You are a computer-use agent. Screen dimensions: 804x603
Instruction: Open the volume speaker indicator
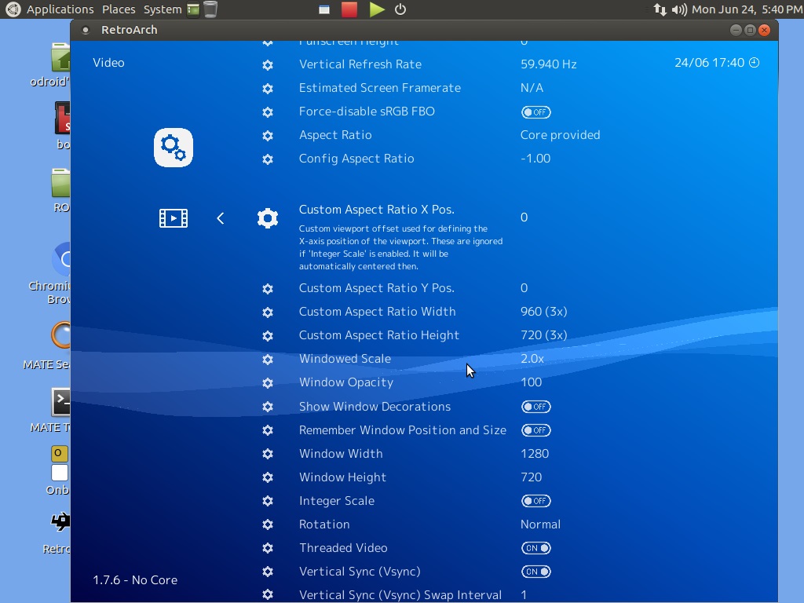679,9
